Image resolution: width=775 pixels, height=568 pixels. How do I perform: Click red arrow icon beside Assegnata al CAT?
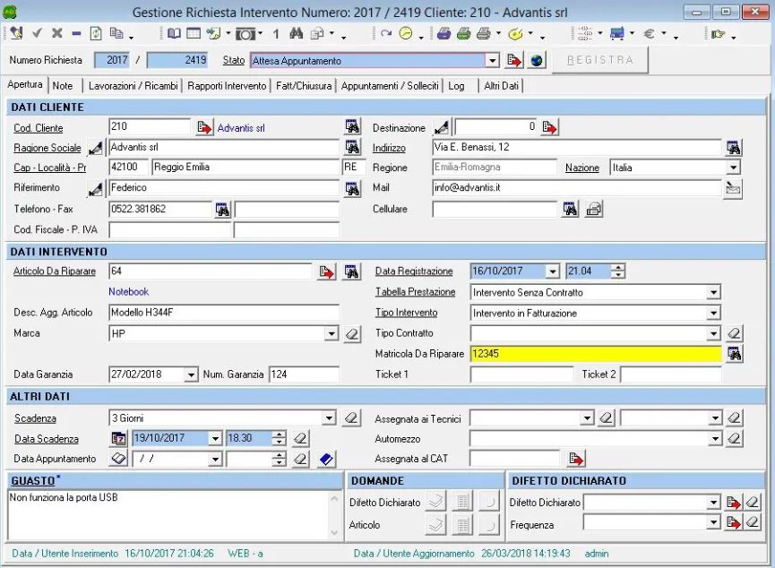[576, 459]
